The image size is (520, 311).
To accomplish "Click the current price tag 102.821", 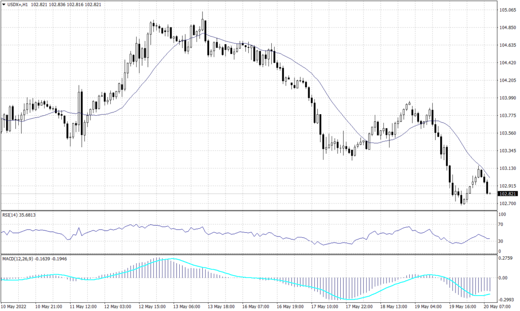I will click(507, 193).
